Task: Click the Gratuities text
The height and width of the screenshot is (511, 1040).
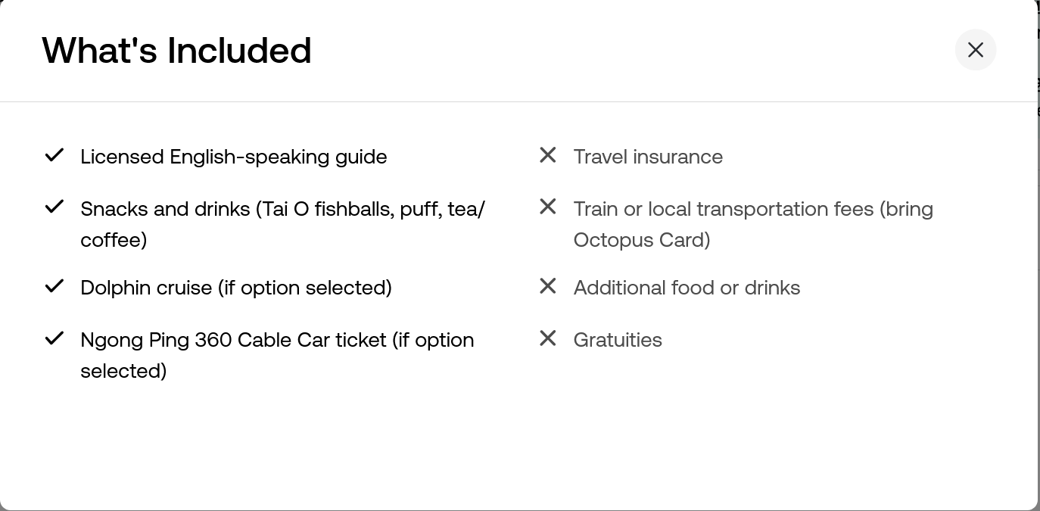Action: [x=618, y=340]
